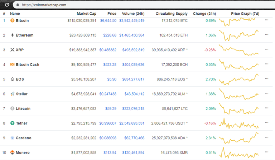
Task: Click the Litecoin coin logo
Action: pyautogui.click(x=12, y=108)
